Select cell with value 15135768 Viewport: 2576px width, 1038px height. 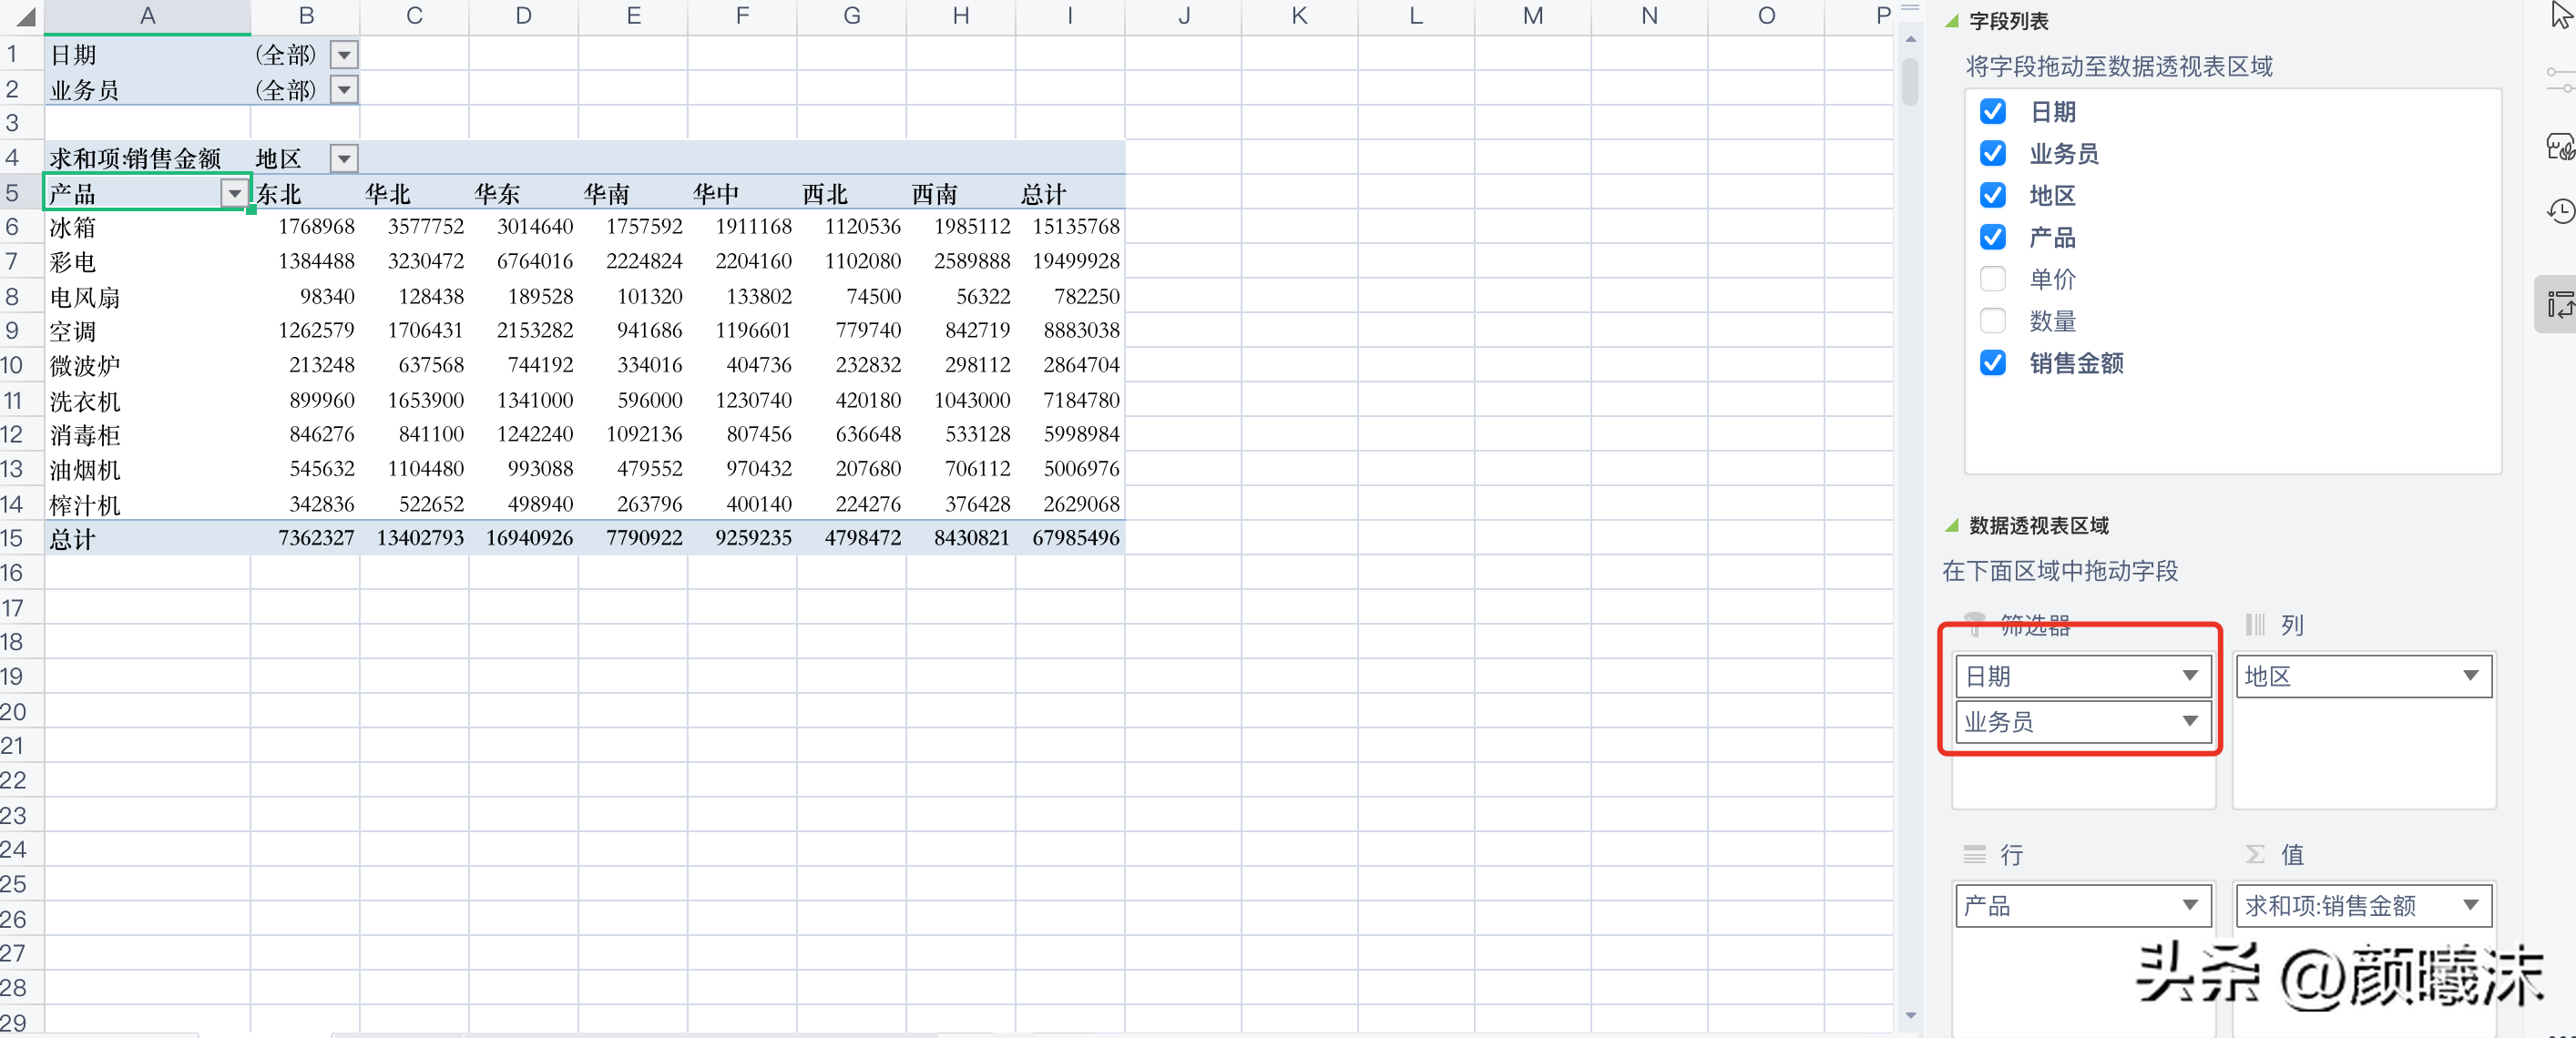point(1070,227)
